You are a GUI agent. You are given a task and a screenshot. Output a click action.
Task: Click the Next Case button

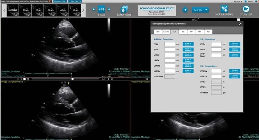point(75,1)
